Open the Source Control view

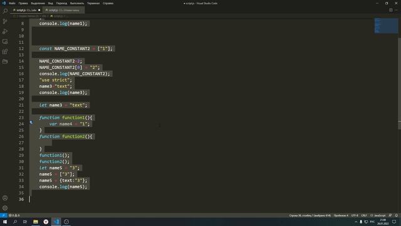click(5, 21)
